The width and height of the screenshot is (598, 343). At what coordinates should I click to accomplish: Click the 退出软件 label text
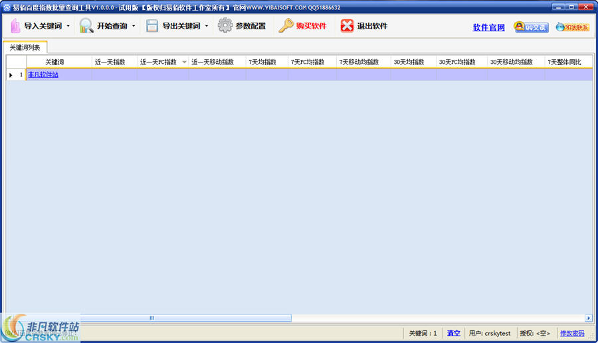click(372, 26)
